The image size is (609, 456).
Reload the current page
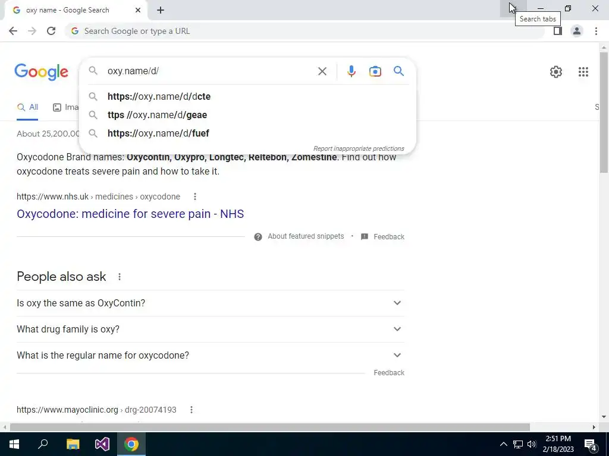click(x=51, y=31)
